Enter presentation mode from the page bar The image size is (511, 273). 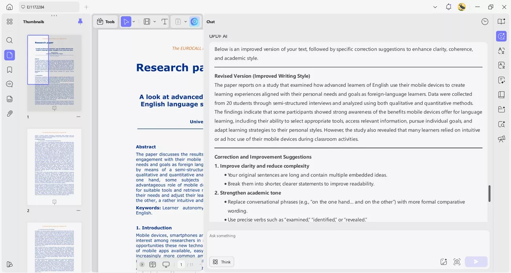click(166, 264)
